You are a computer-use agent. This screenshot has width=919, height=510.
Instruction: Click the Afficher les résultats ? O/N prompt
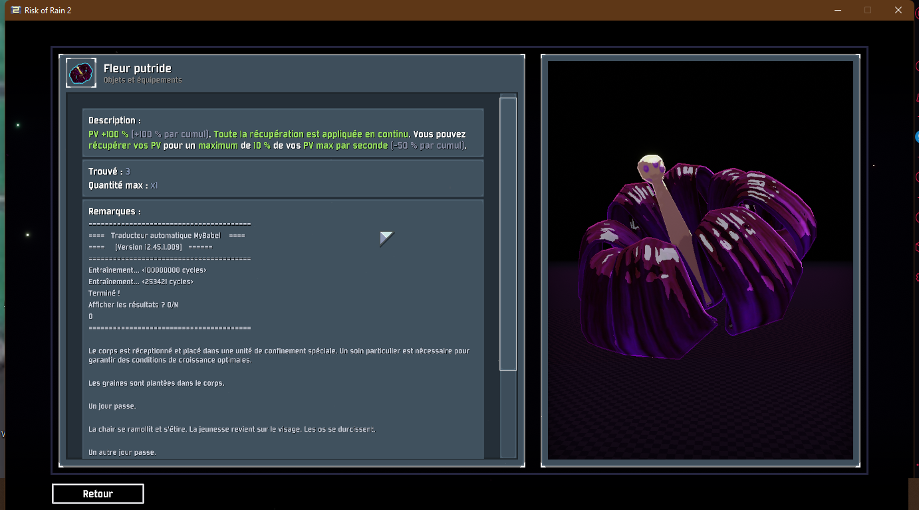pos(133,305)
